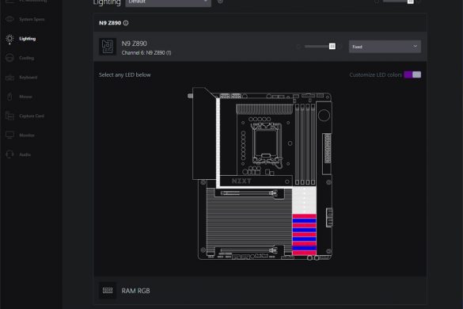Select the white LED block on motherboard diagram
Viewport: 463px width, 309px height.
point(304,200)
